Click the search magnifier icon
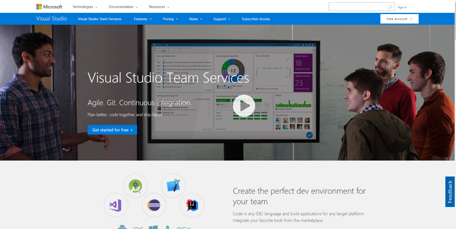This screenshot has width=456, height=229. 390,7
